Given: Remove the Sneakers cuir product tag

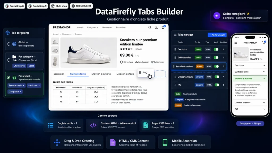Looking at the screenshot, I should [x=23, y=86].
